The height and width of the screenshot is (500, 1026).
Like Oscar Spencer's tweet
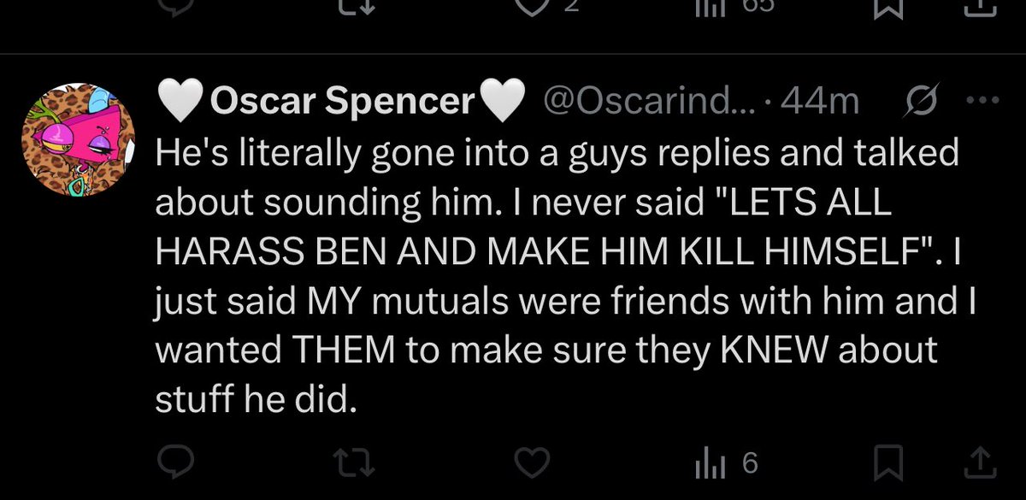tap(534, 463)
